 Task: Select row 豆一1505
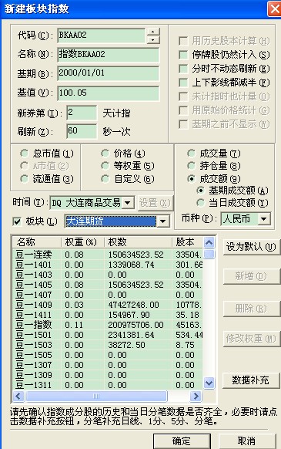click(x=108, y=355)
